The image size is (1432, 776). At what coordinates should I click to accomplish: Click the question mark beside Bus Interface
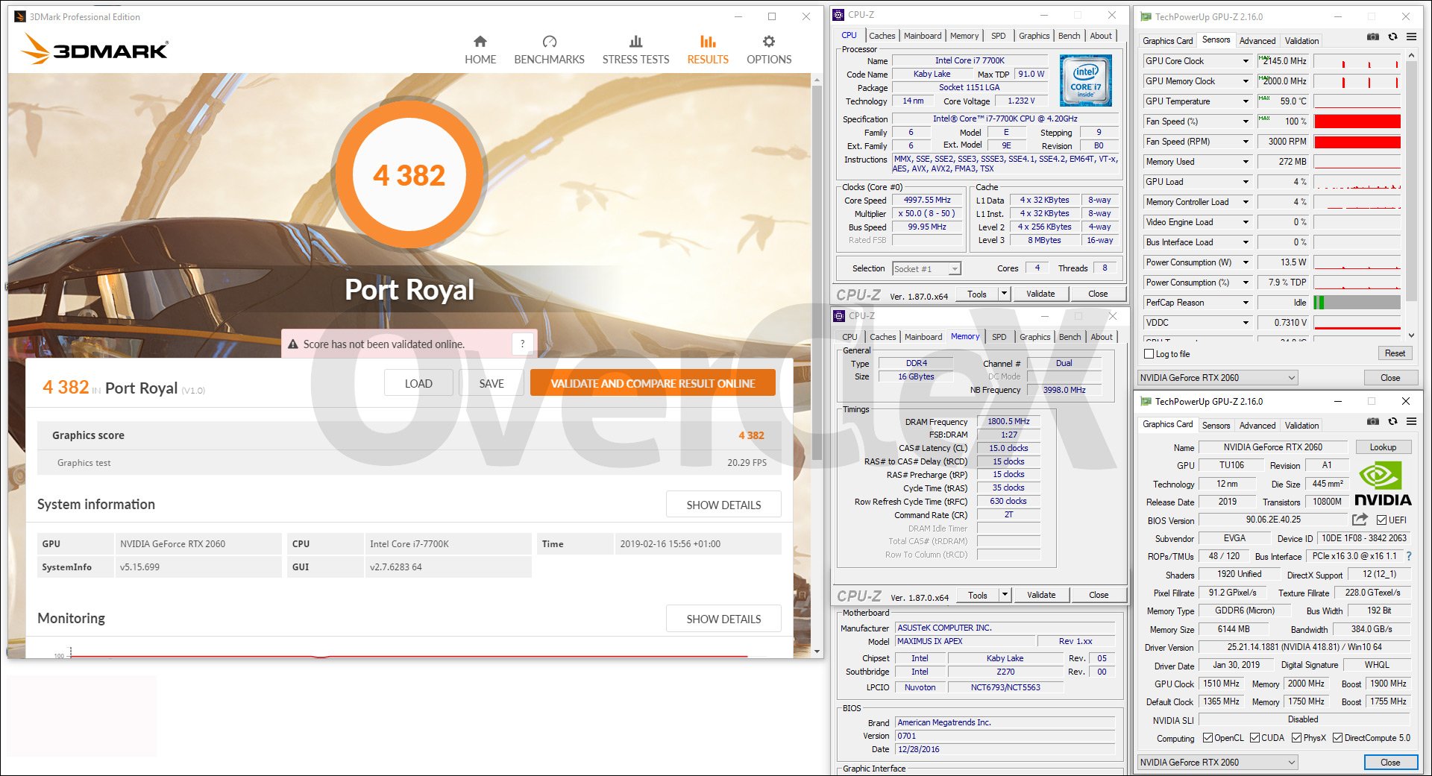[x=1408, y=556]
